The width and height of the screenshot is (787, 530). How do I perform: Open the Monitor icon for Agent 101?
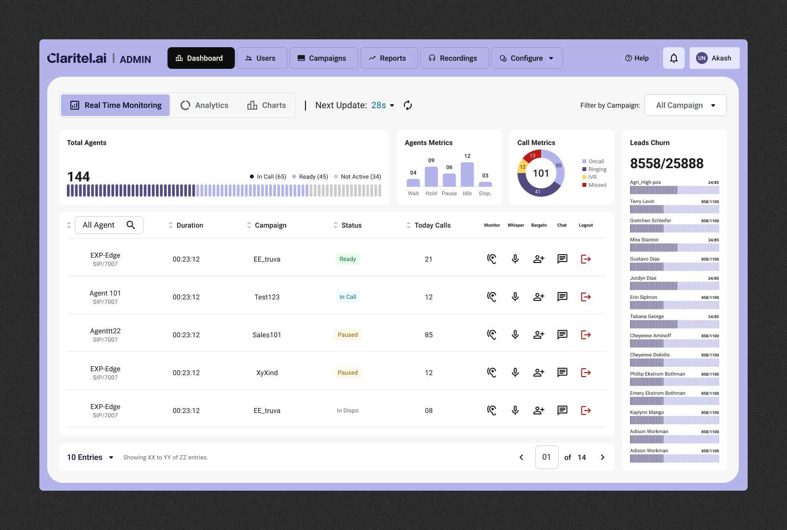click(x=492, y=296)
